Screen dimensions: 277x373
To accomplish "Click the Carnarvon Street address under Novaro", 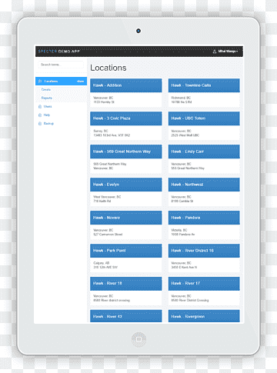I will coord(108,235).
